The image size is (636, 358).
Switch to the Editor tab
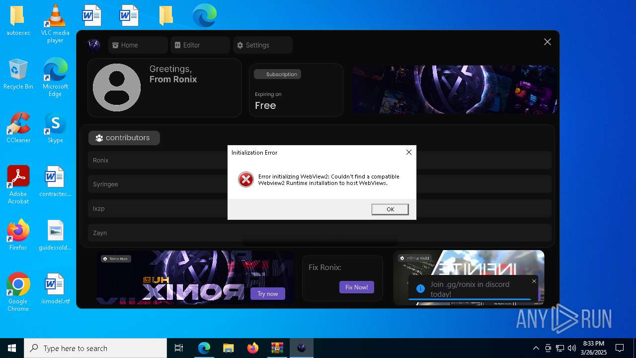point(200,45)
